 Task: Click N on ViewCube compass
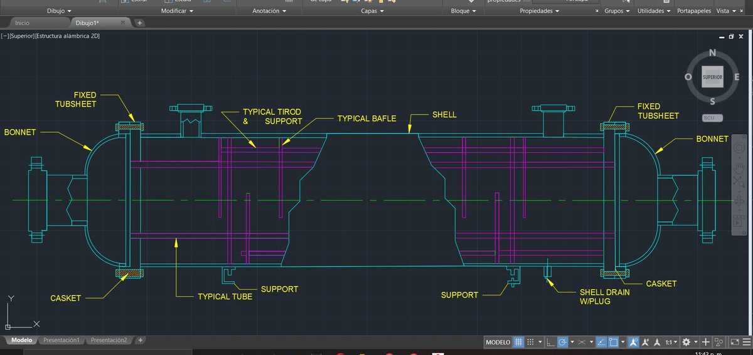click(x=713, y=53)
